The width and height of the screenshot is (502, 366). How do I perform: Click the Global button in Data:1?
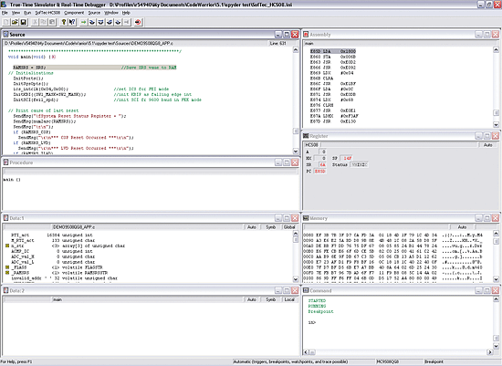click(x=289, y=227)
